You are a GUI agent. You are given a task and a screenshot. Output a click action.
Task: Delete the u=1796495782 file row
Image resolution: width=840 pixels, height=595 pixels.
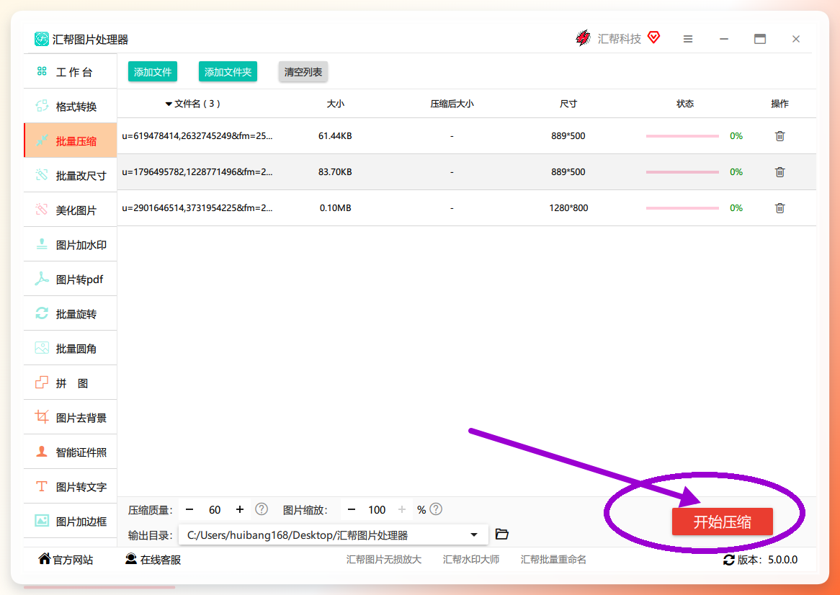[x=780, y=172]
